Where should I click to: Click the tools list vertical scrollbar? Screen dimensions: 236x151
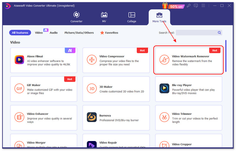(226, 56)
